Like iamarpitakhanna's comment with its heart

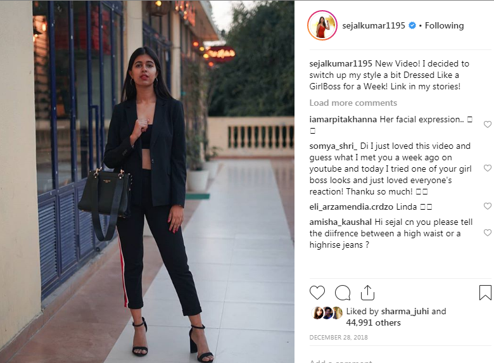point(488,124)
